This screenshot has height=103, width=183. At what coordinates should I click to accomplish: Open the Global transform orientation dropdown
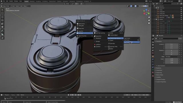click(x=67, y=4)
